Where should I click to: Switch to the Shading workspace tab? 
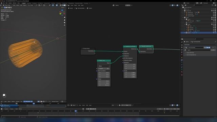[53, 3]
